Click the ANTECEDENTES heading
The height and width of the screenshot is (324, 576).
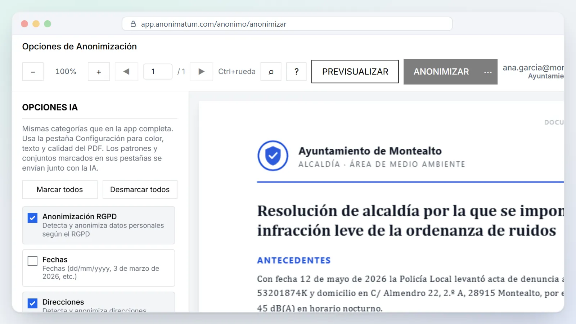294,260
